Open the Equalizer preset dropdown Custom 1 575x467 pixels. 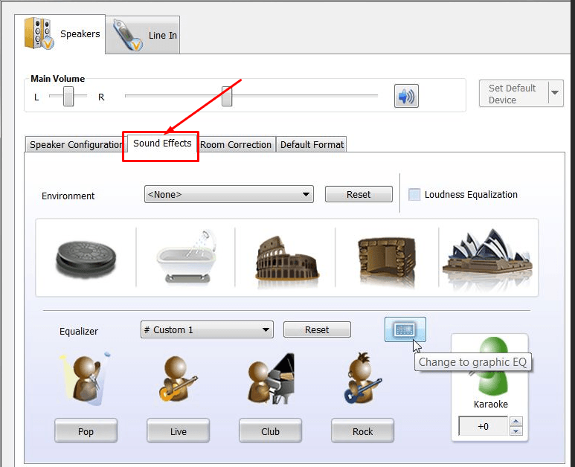click(207, 329)
